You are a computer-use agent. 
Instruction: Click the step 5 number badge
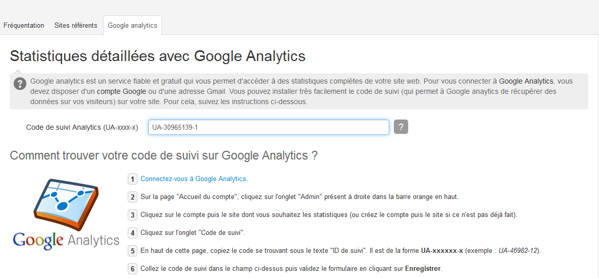[132, 251]
